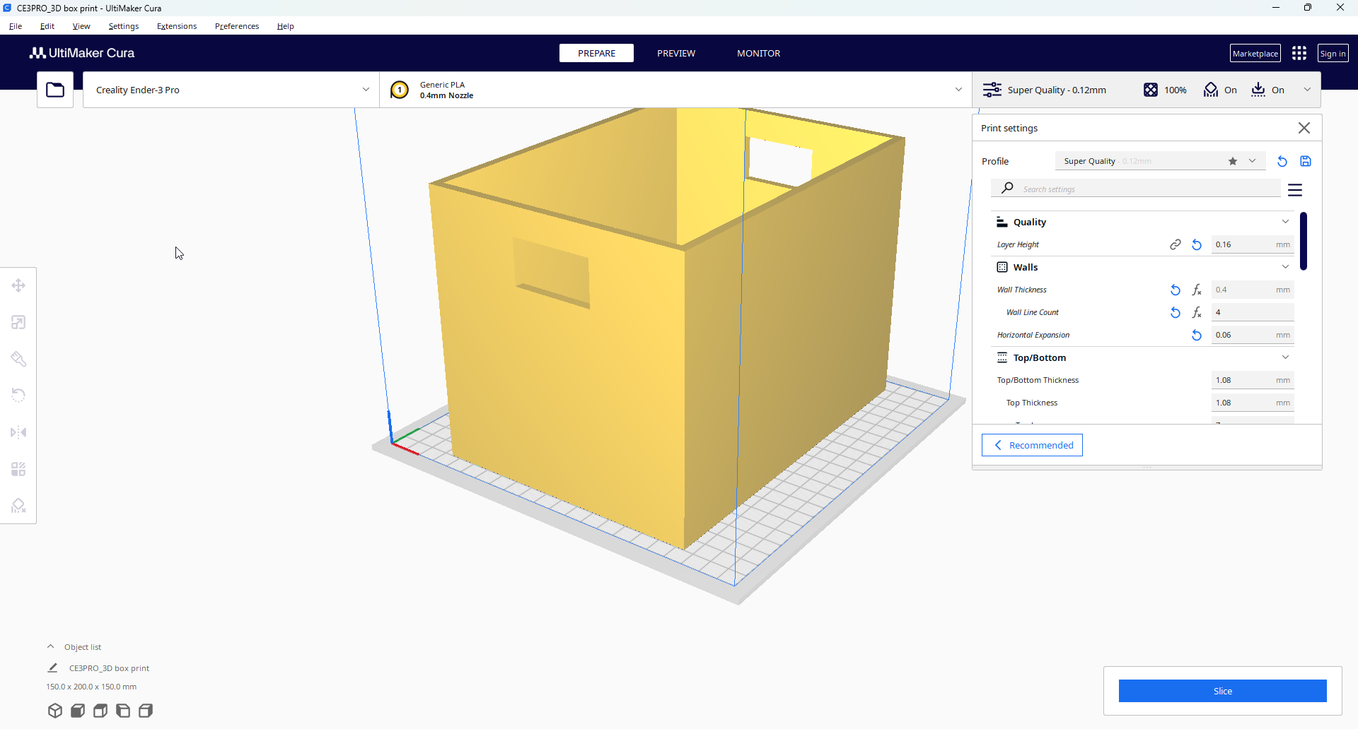
Task: Collapse the Walls settings section
Action: pos(1285,267)
